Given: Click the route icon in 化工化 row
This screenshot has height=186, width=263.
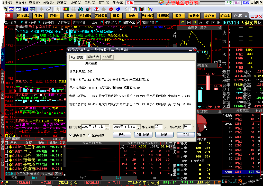Looking at the screenshot, I should tap(10, 147).
